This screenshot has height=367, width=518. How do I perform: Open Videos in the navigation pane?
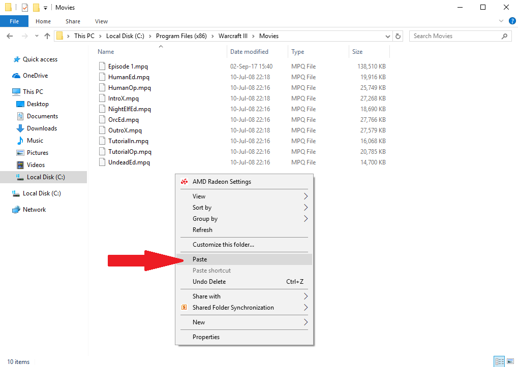click(x=36, y=165)
